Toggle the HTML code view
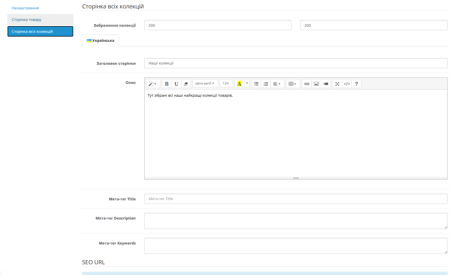 click(347, 84)
